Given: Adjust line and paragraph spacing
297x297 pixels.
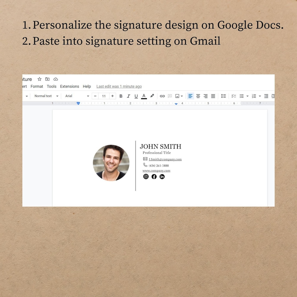Looking at the screenshot, I should [223, 96].
